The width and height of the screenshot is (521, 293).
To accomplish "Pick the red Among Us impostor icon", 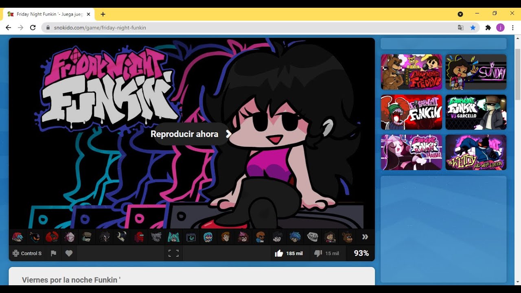I will pyautogui.click(x=139, y=237).
